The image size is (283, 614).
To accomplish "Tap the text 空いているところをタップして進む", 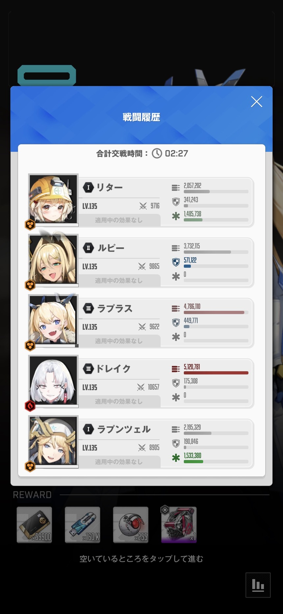I will click(141, 559).
